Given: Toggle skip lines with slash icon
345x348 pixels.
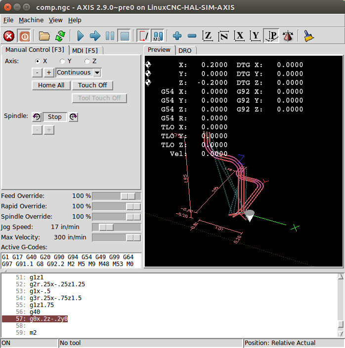Looking at the screenshot, I should (x=143, y=36).
